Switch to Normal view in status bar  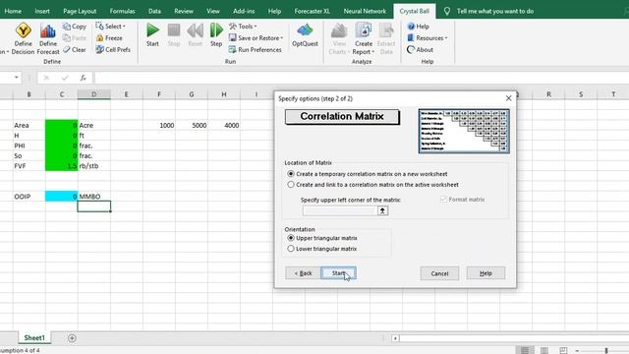click(525, 350)
